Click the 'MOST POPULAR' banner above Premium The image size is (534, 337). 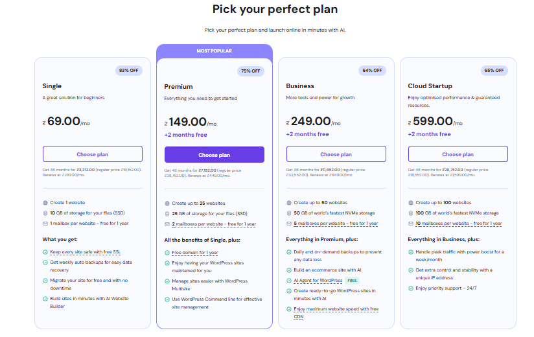click(x=215, y=51)
